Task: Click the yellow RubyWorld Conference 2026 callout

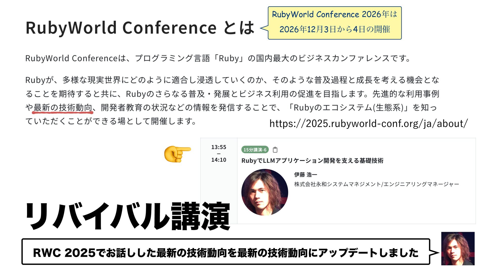Action: [334, 15]
